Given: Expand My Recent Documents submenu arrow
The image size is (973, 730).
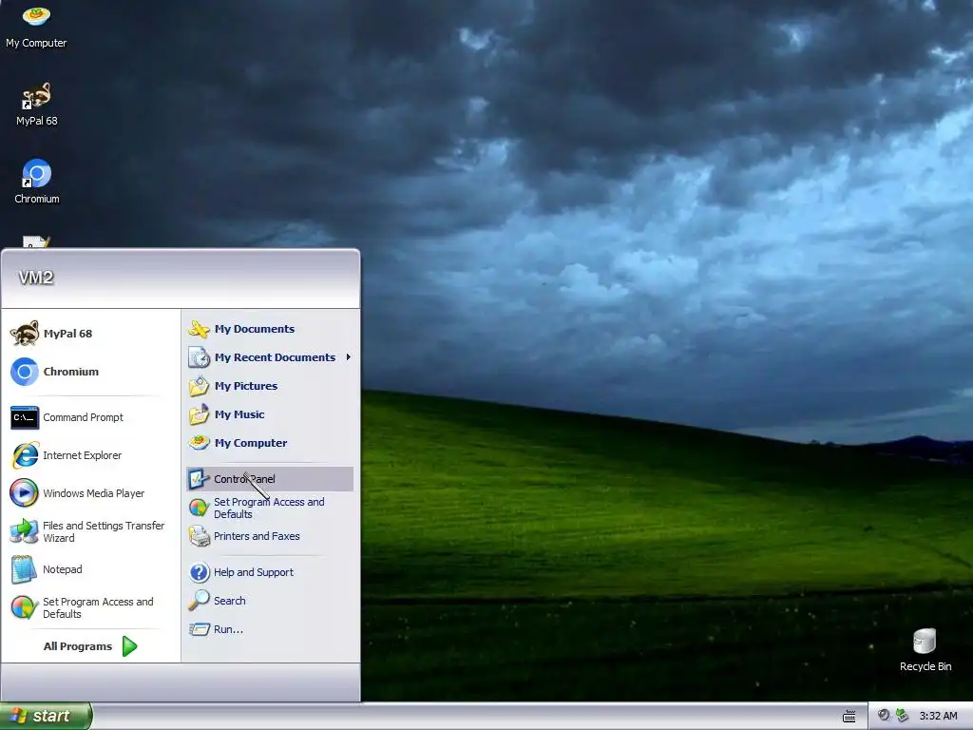Looking at the screenshot, I should [349, 357].
